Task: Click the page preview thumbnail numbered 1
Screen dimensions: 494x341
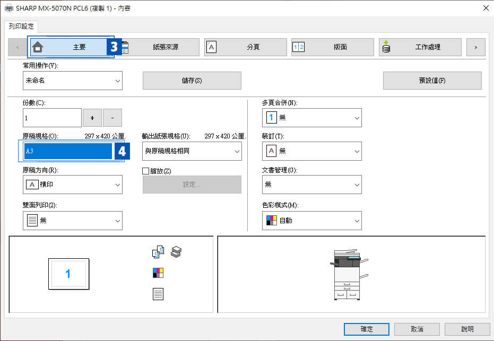Action: pos(68,274)
